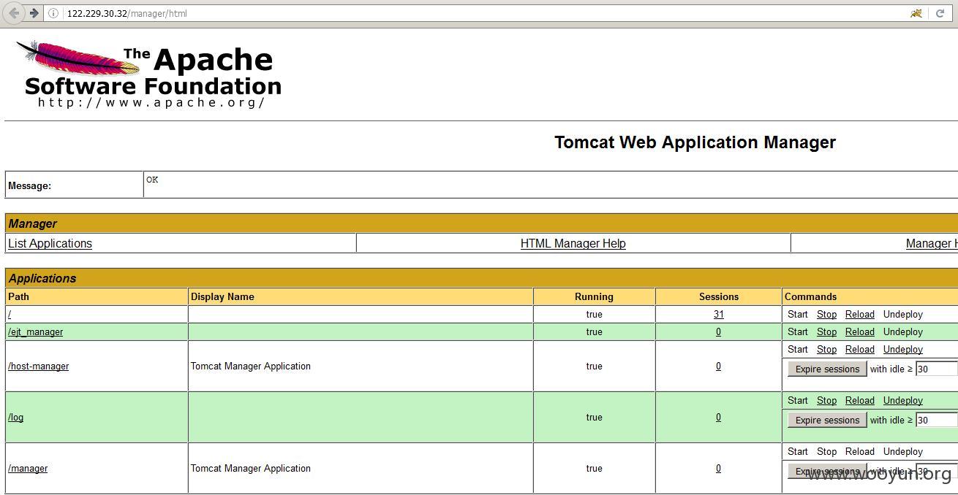958x495 pixels.
Task: View the 0 sessions link for /log
Action: 718,417
